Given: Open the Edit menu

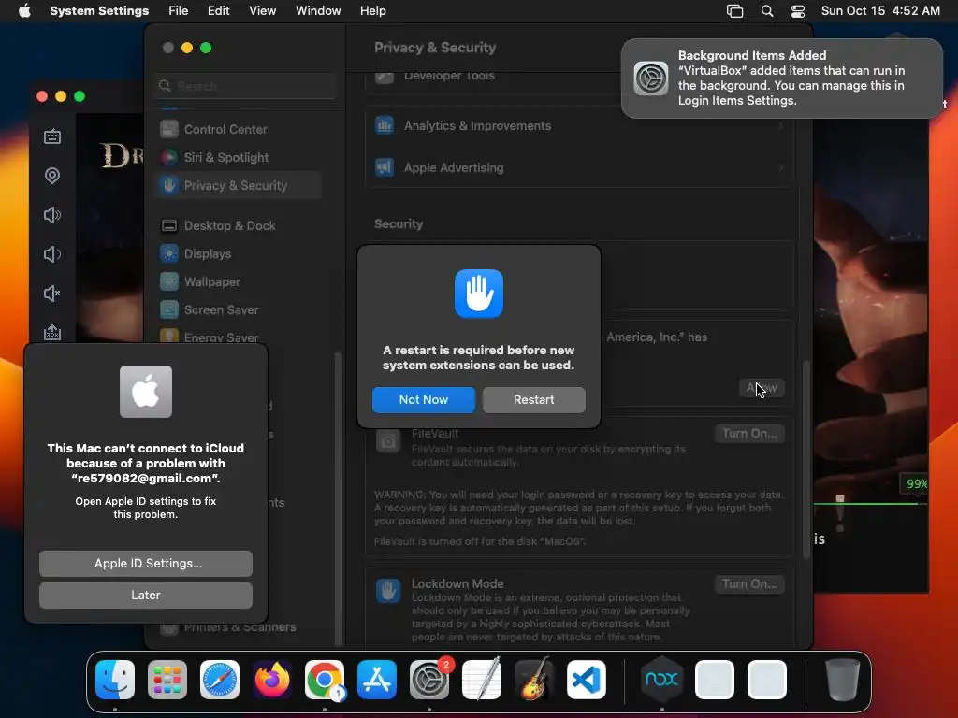Looking at the screenshot, I should point(218,11).
